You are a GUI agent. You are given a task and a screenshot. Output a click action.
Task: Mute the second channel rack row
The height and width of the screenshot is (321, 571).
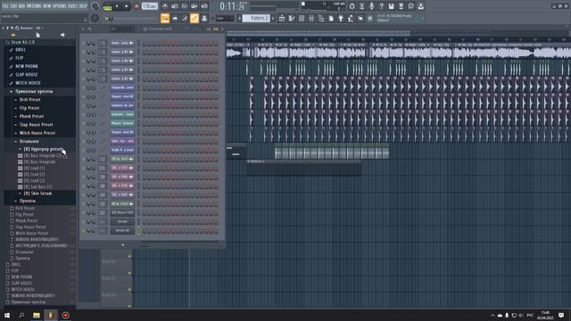83,52
